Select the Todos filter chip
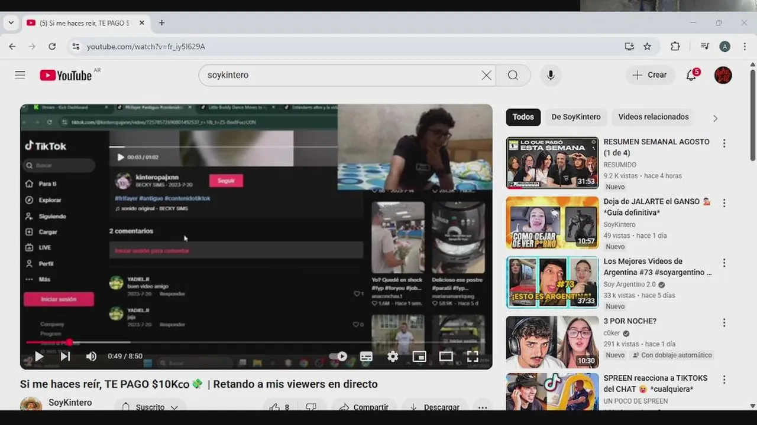 [523, 117]
